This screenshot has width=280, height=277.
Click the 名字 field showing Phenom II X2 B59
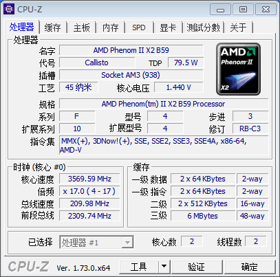(x=131, y=50)
